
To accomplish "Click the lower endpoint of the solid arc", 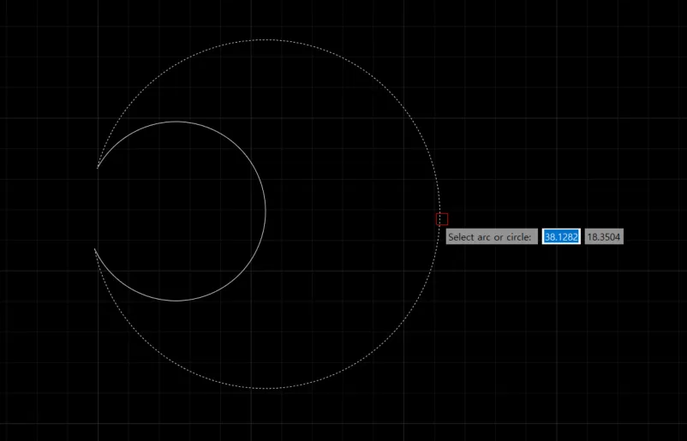I will (95, 249).
